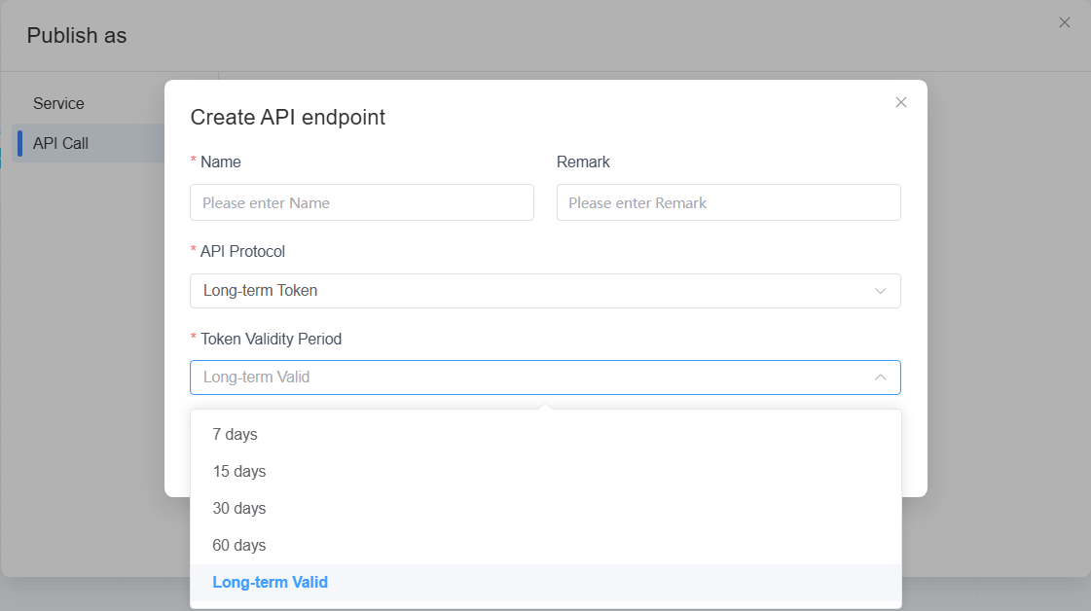Collapse the Token Validity Period dropdown

[x=545, y=377]
